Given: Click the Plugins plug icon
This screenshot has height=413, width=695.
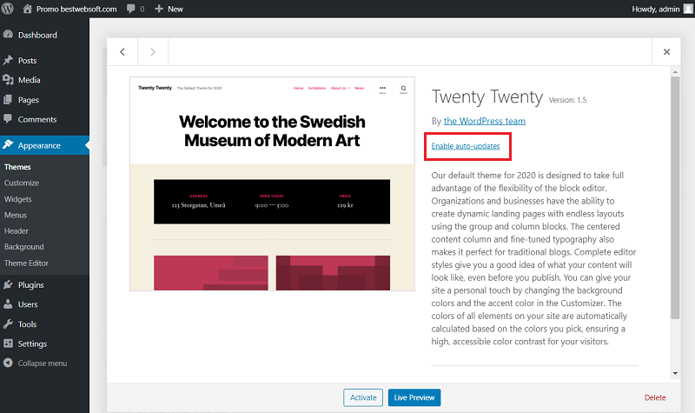Looking at the screenshot, I should (8, 284).
